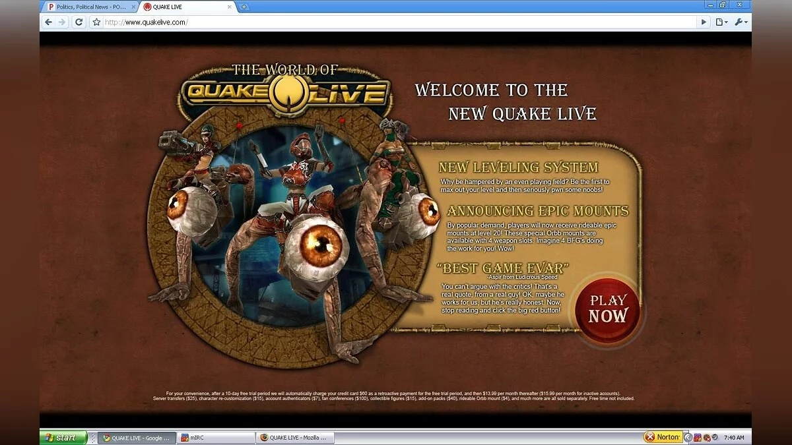This screenshot has width=792, height=445.
Task: Click the Aspir from Ludicrous Speed attribution
Action: pos(523,277)
